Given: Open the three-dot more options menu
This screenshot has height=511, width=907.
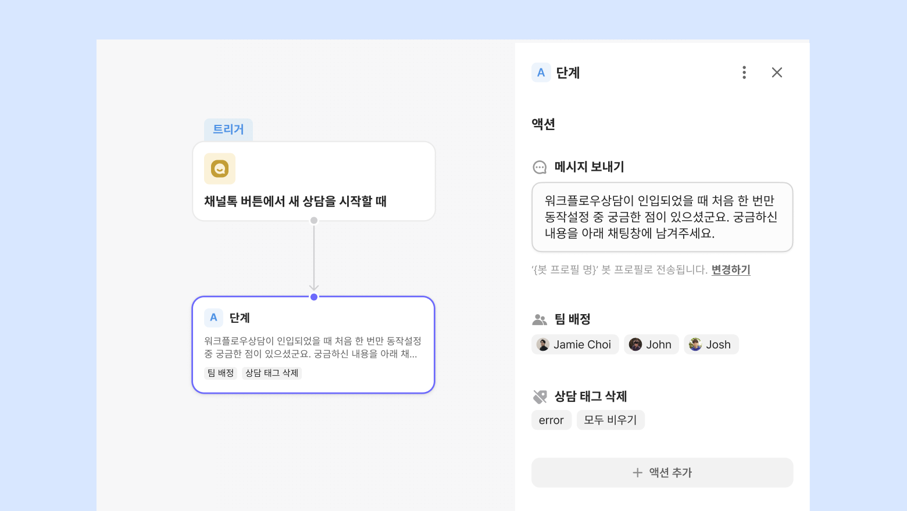Looking at the screenshot, I should point(744,73).
